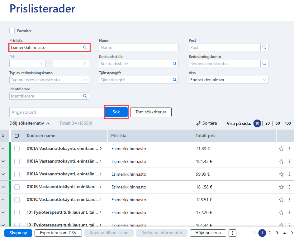294x238 pixels.
Task: Click the Post field search magnifier icon
Action: click(264, 47)
